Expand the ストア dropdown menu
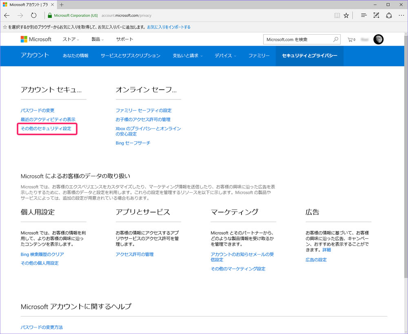Viewport: 408px width, 334px height. pos(71,39)
